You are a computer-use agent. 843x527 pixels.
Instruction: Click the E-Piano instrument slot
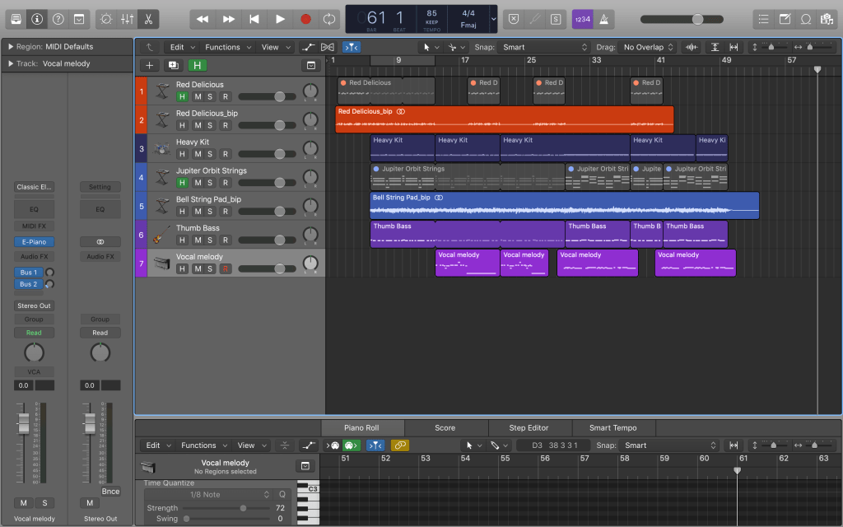click(x=34, y=242)
